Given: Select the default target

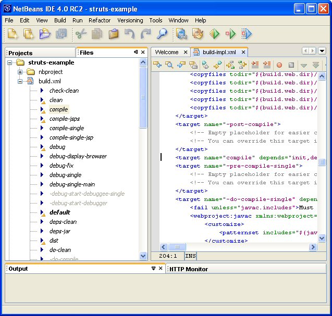Looking at the screenshot, I should [60, 212].
